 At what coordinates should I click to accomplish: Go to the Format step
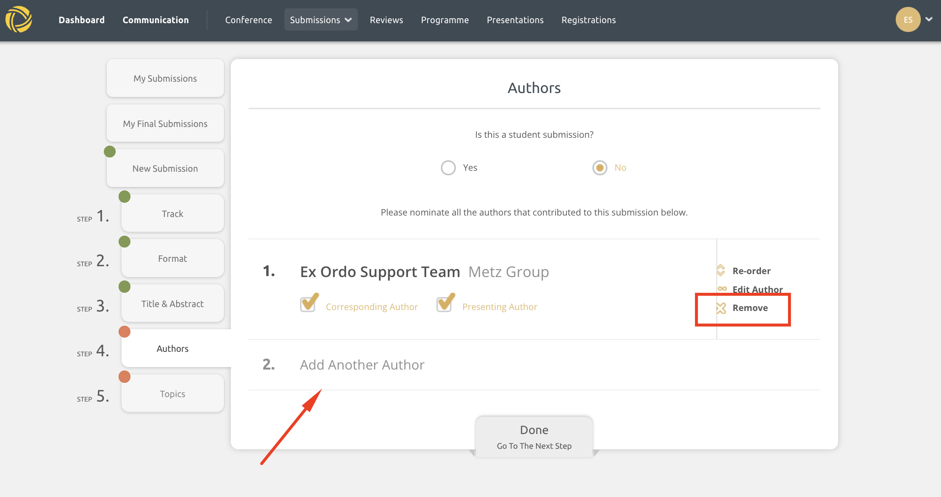(173, 258)
